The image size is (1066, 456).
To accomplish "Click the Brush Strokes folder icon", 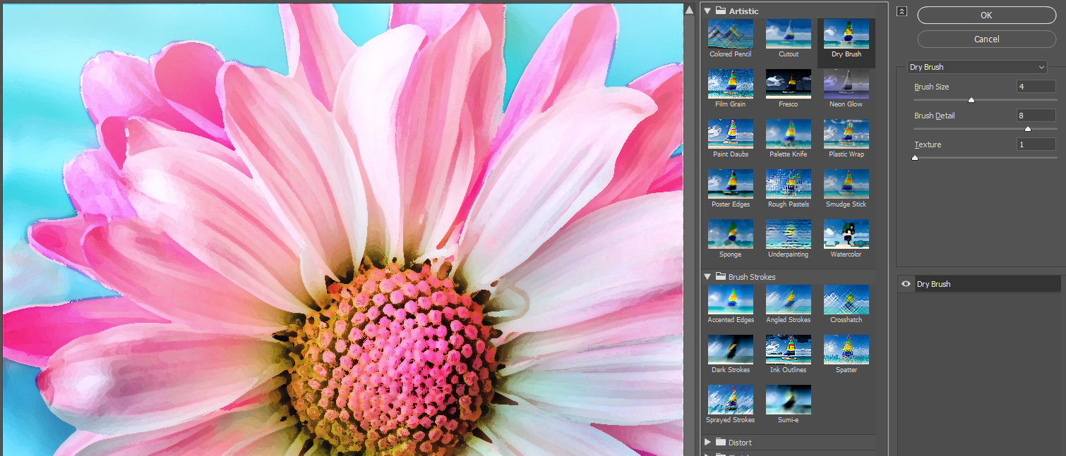I will 721,277.
